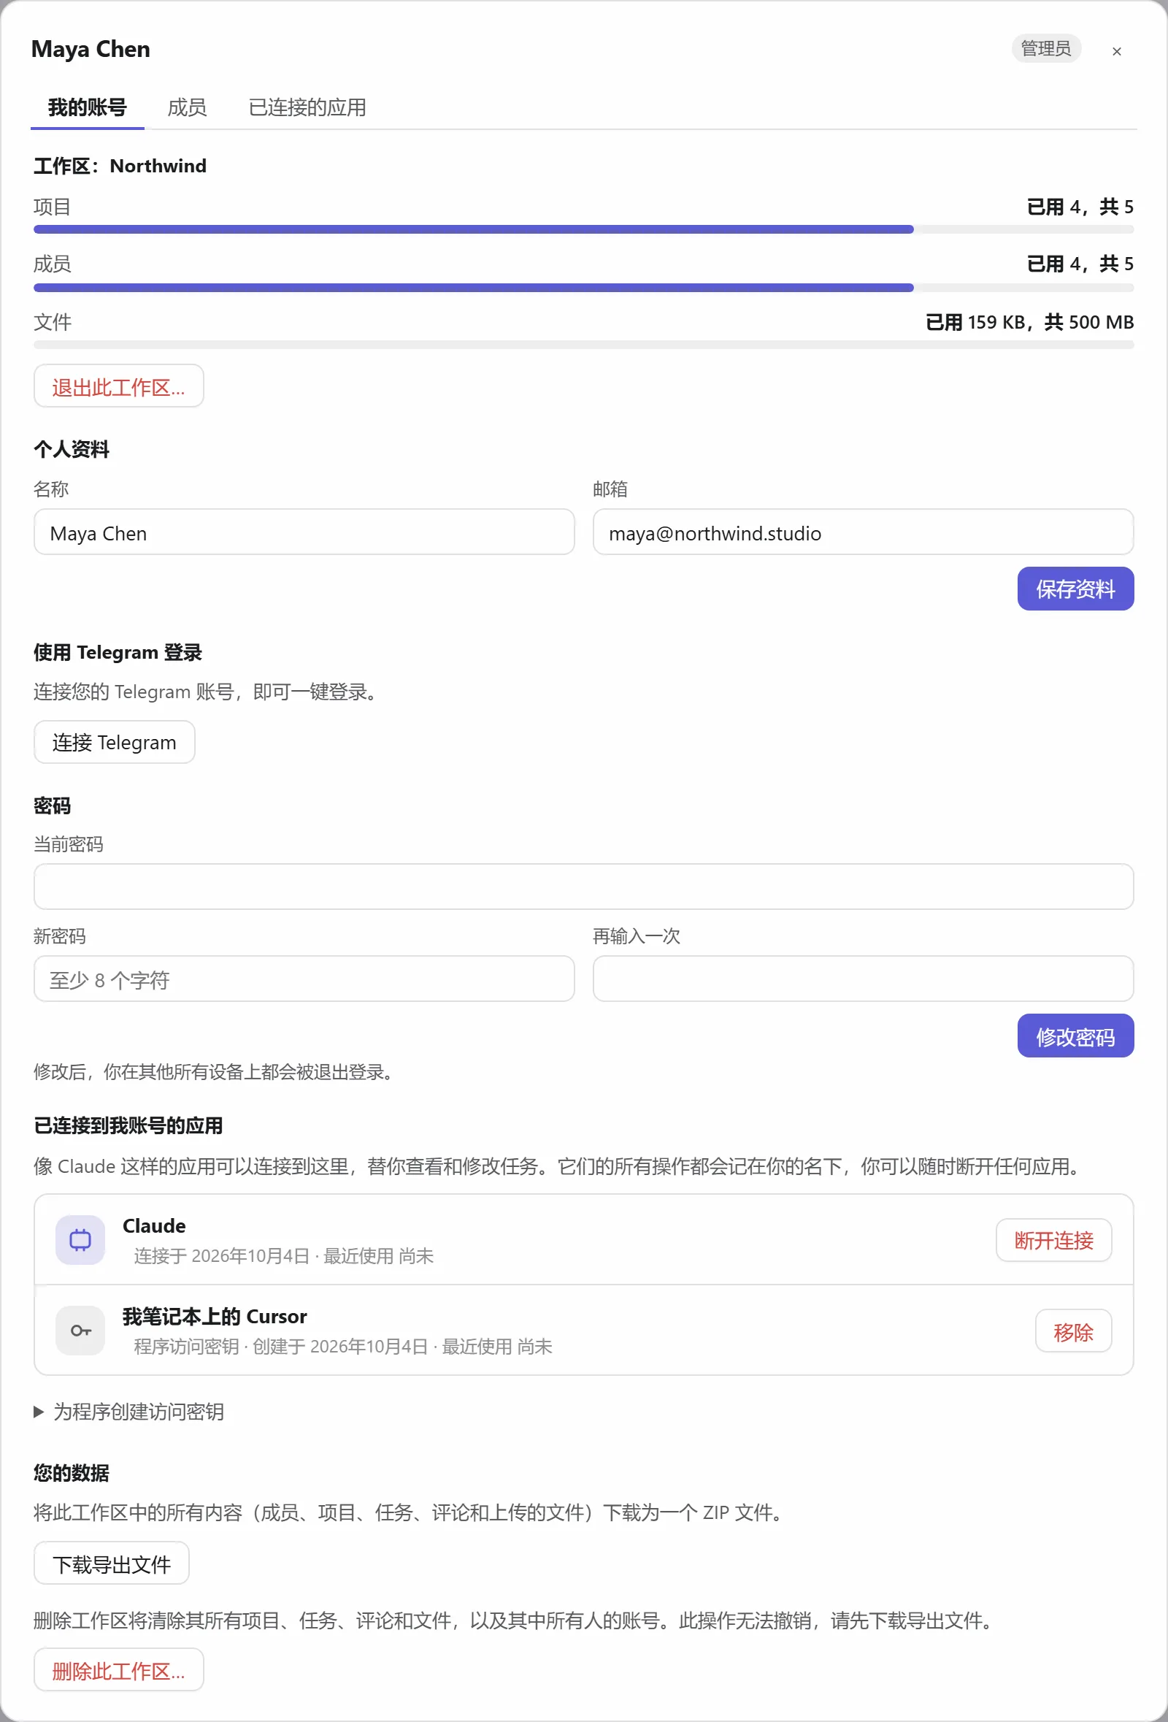This screenshot has width=1168, height=1722.
Task: Click 连接于 2026年10月4日 · 最近使用 尚未 text
Action: click(x=284, y=1256)
